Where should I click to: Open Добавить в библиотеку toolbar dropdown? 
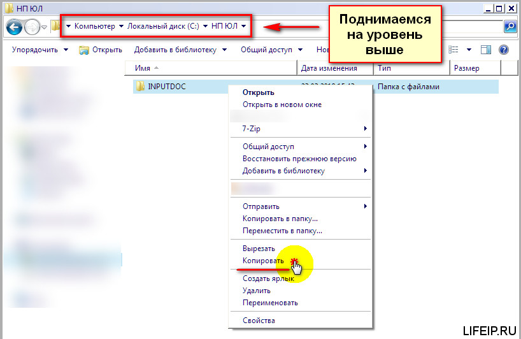coord(180,50)
